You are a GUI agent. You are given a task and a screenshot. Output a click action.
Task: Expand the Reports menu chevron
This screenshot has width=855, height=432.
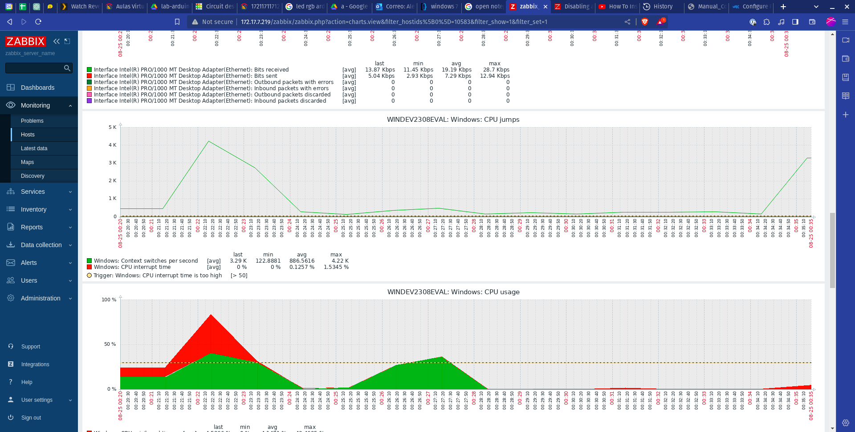pos(70,228)
